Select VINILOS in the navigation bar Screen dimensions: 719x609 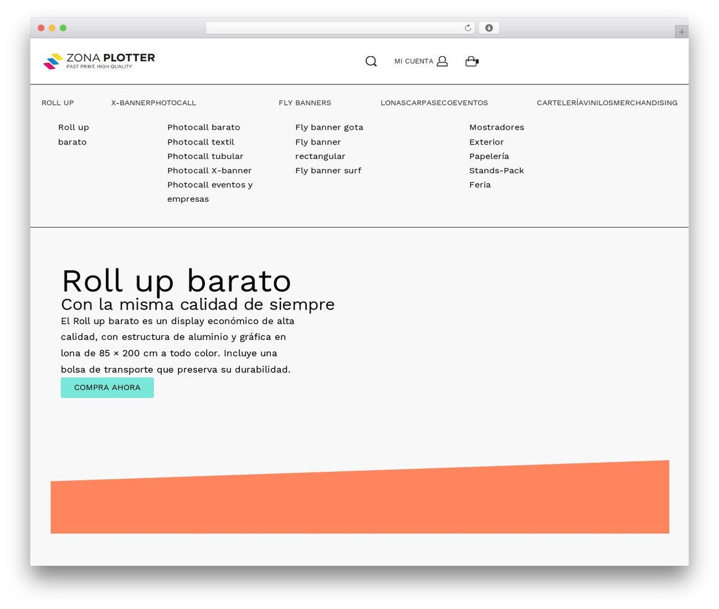[597, 103]
